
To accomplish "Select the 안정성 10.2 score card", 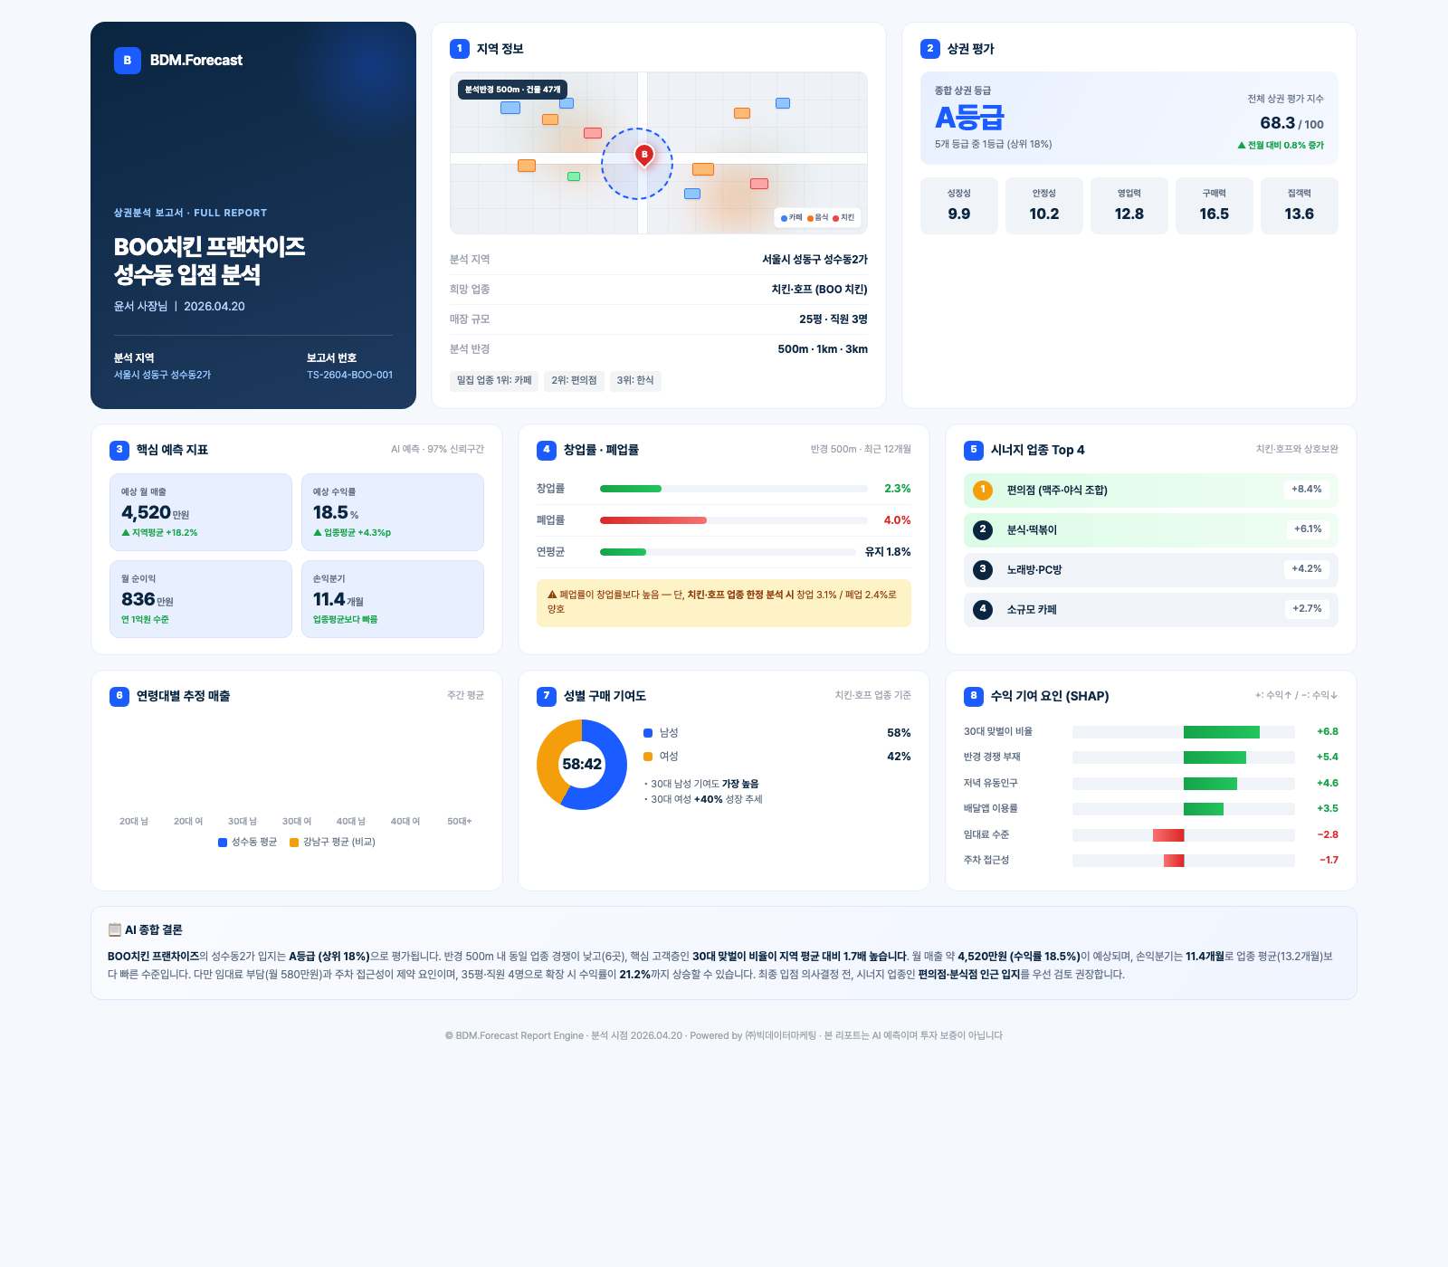I will point(1044,206).
